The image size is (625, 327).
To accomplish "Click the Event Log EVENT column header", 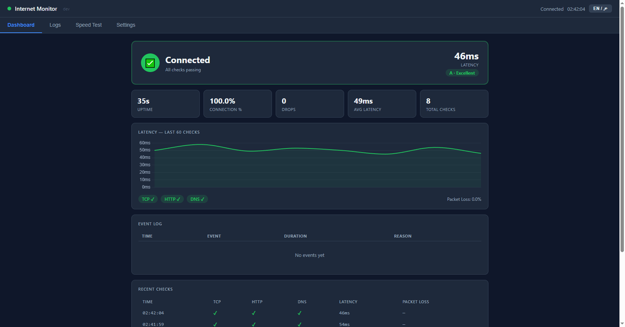I will (x=214, y=236).
